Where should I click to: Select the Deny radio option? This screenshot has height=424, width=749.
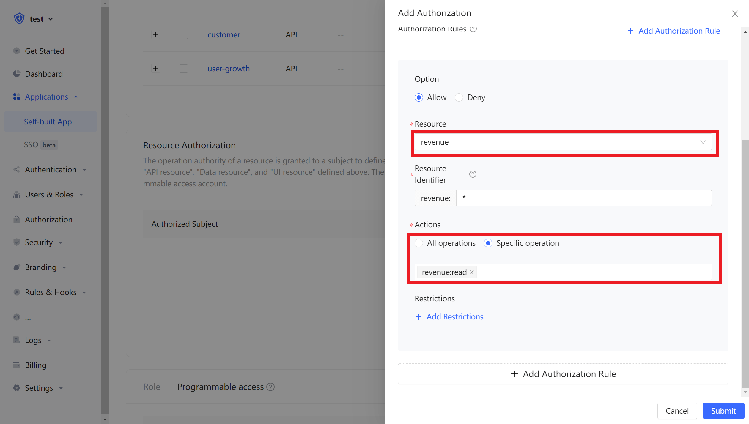(459, 97)
